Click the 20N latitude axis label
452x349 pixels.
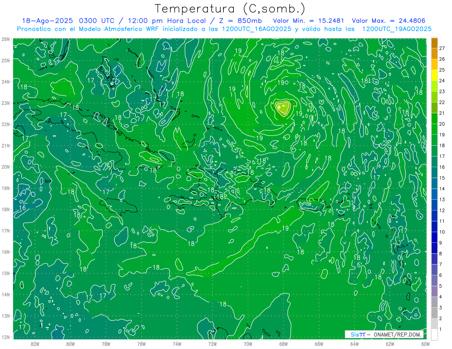[5, 167]
